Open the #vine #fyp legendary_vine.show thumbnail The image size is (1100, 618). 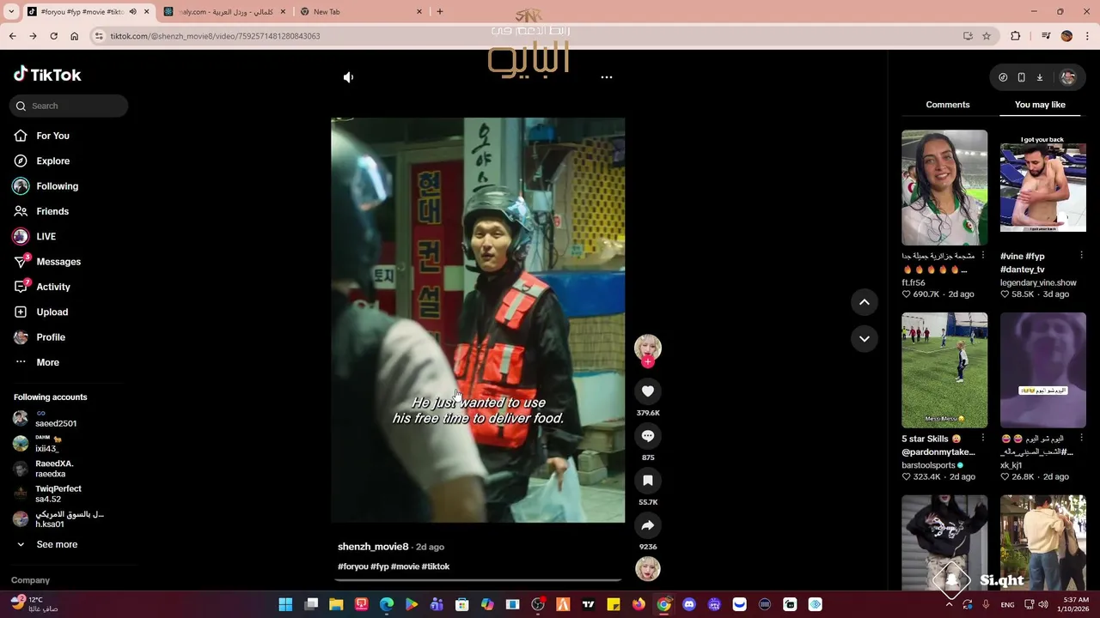1042,187
